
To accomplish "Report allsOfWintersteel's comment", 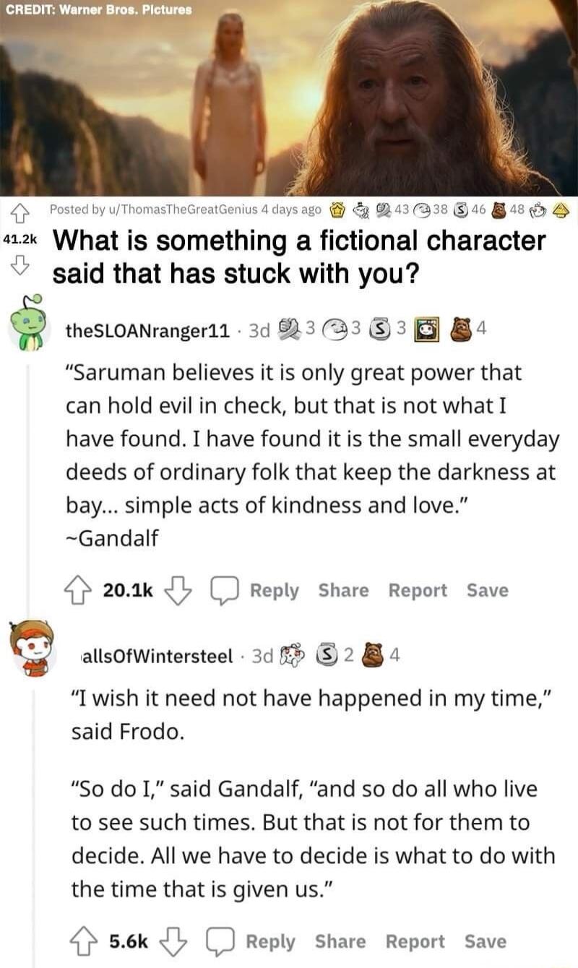I will tap(415, 941).
